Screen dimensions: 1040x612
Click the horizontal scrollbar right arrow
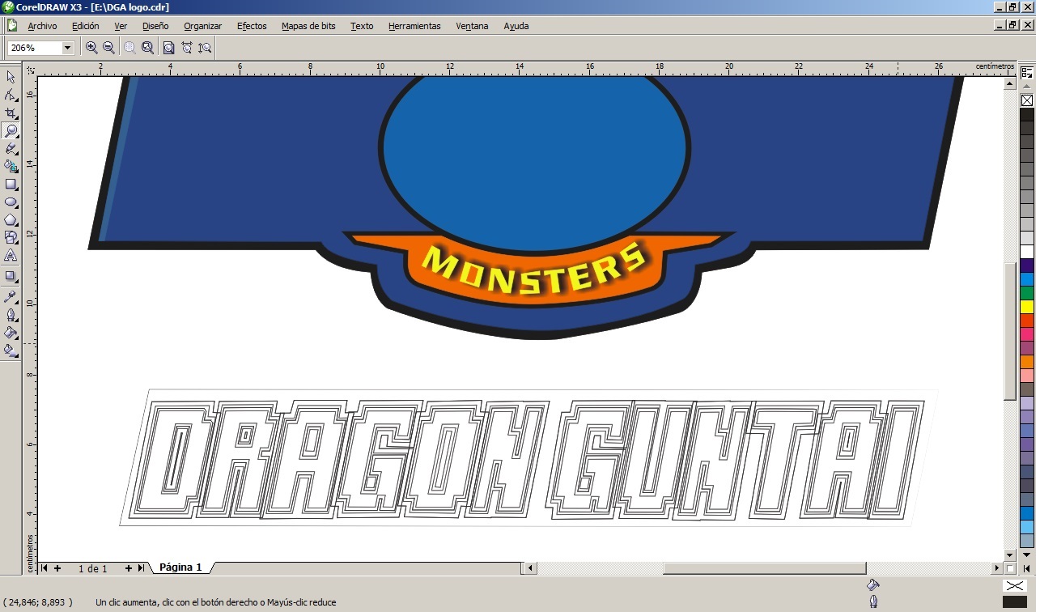997,568
